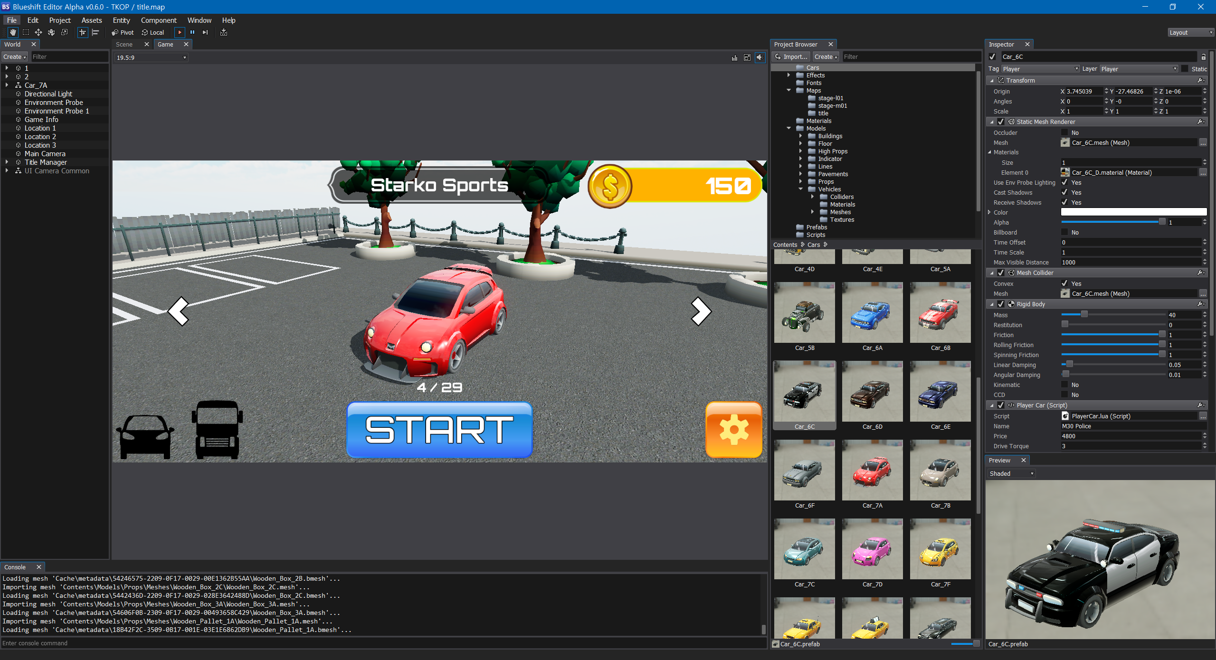Viewport: 1216px width, 660px height.
Task: Switch to the Scene tab
Action: [124, 44]
